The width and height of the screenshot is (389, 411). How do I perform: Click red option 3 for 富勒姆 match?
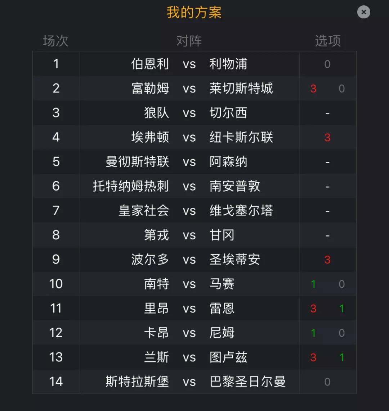click(313, 88)
